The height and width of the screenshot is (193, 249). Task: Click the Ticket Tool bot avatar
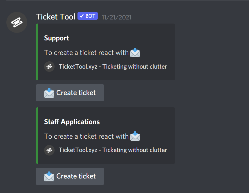pos(17,22)
